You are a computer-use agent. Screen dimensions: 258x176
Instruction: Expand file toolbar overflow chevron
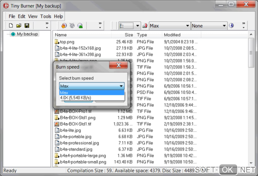[47, 25]
